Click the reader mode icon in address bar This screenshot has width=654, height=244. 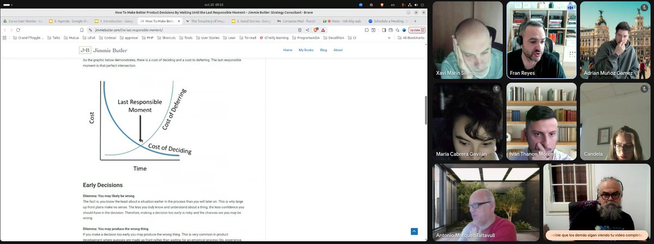(300, 30)
